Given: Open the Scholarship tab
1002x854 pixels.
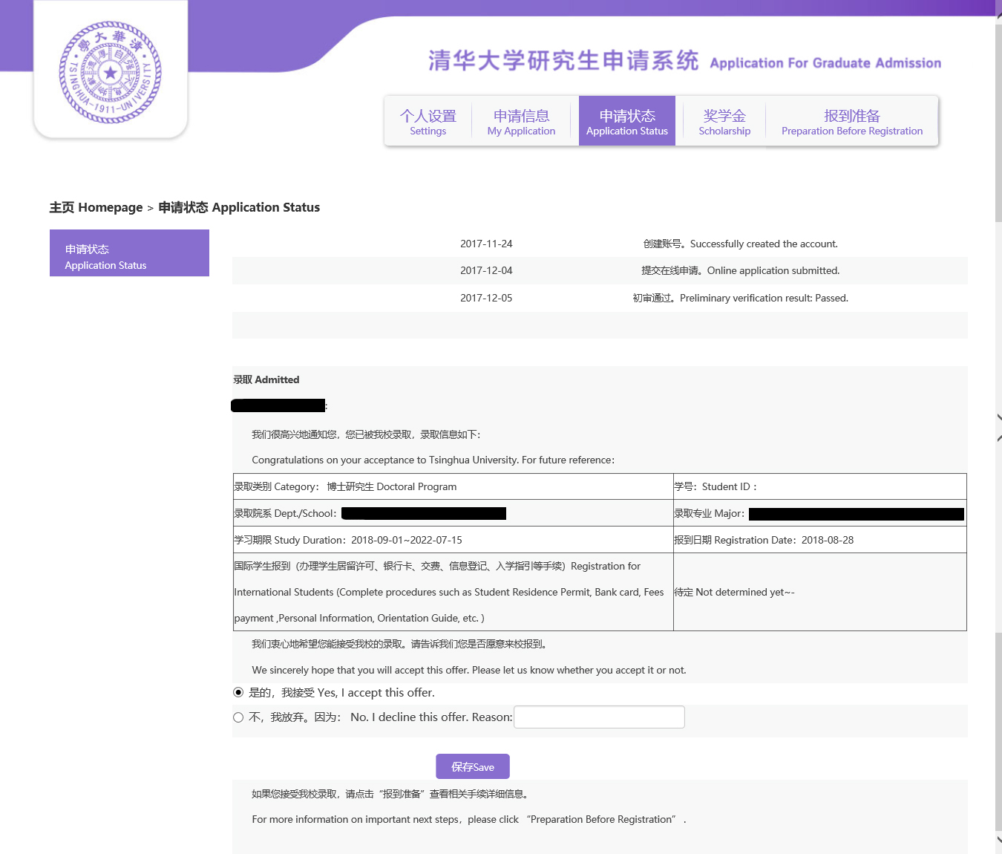Looking at the screenshot, I should point(724,121).
